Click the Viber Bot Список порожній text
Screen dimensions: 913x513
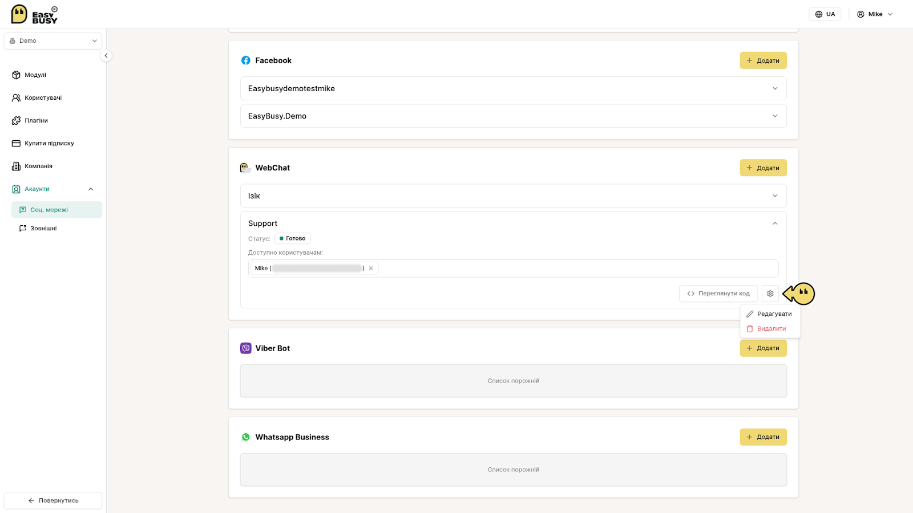click(514, 381)
